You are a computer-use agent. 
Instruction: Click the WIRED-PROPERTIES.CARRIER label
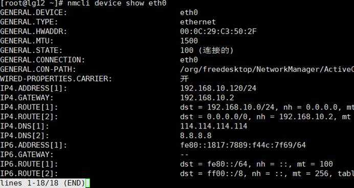click(56, 79)
